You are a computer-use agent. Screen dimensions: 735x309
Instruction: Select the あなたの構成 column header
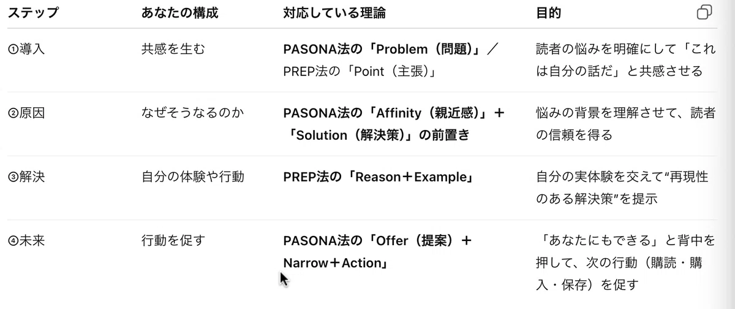pos(179,13)
